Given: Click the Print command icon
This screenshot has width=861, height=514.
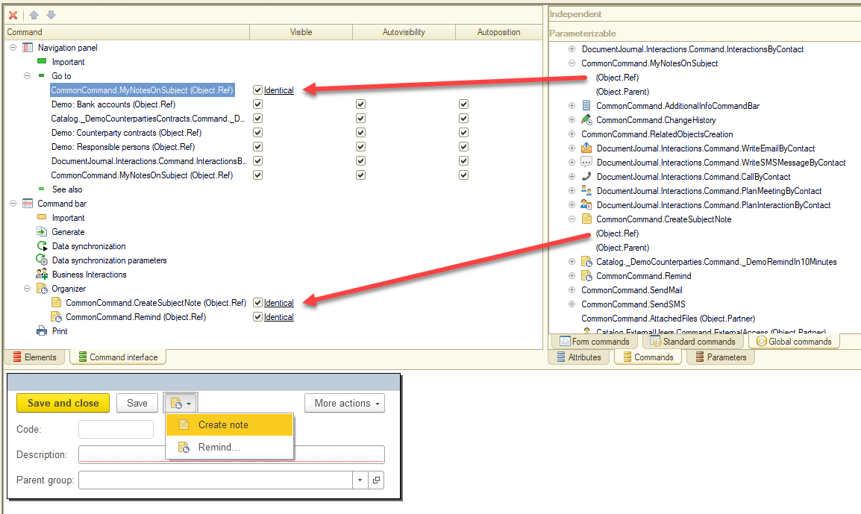Looking at the screenshot, I should pos(42,331).
